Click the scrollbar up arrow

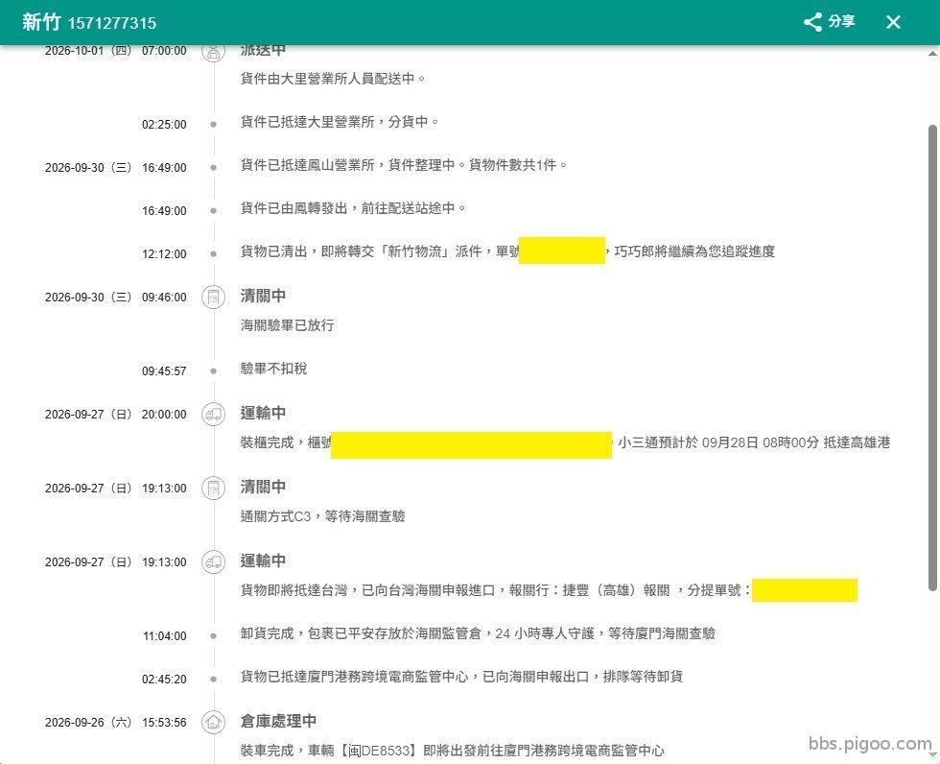[x=932, y=54]
